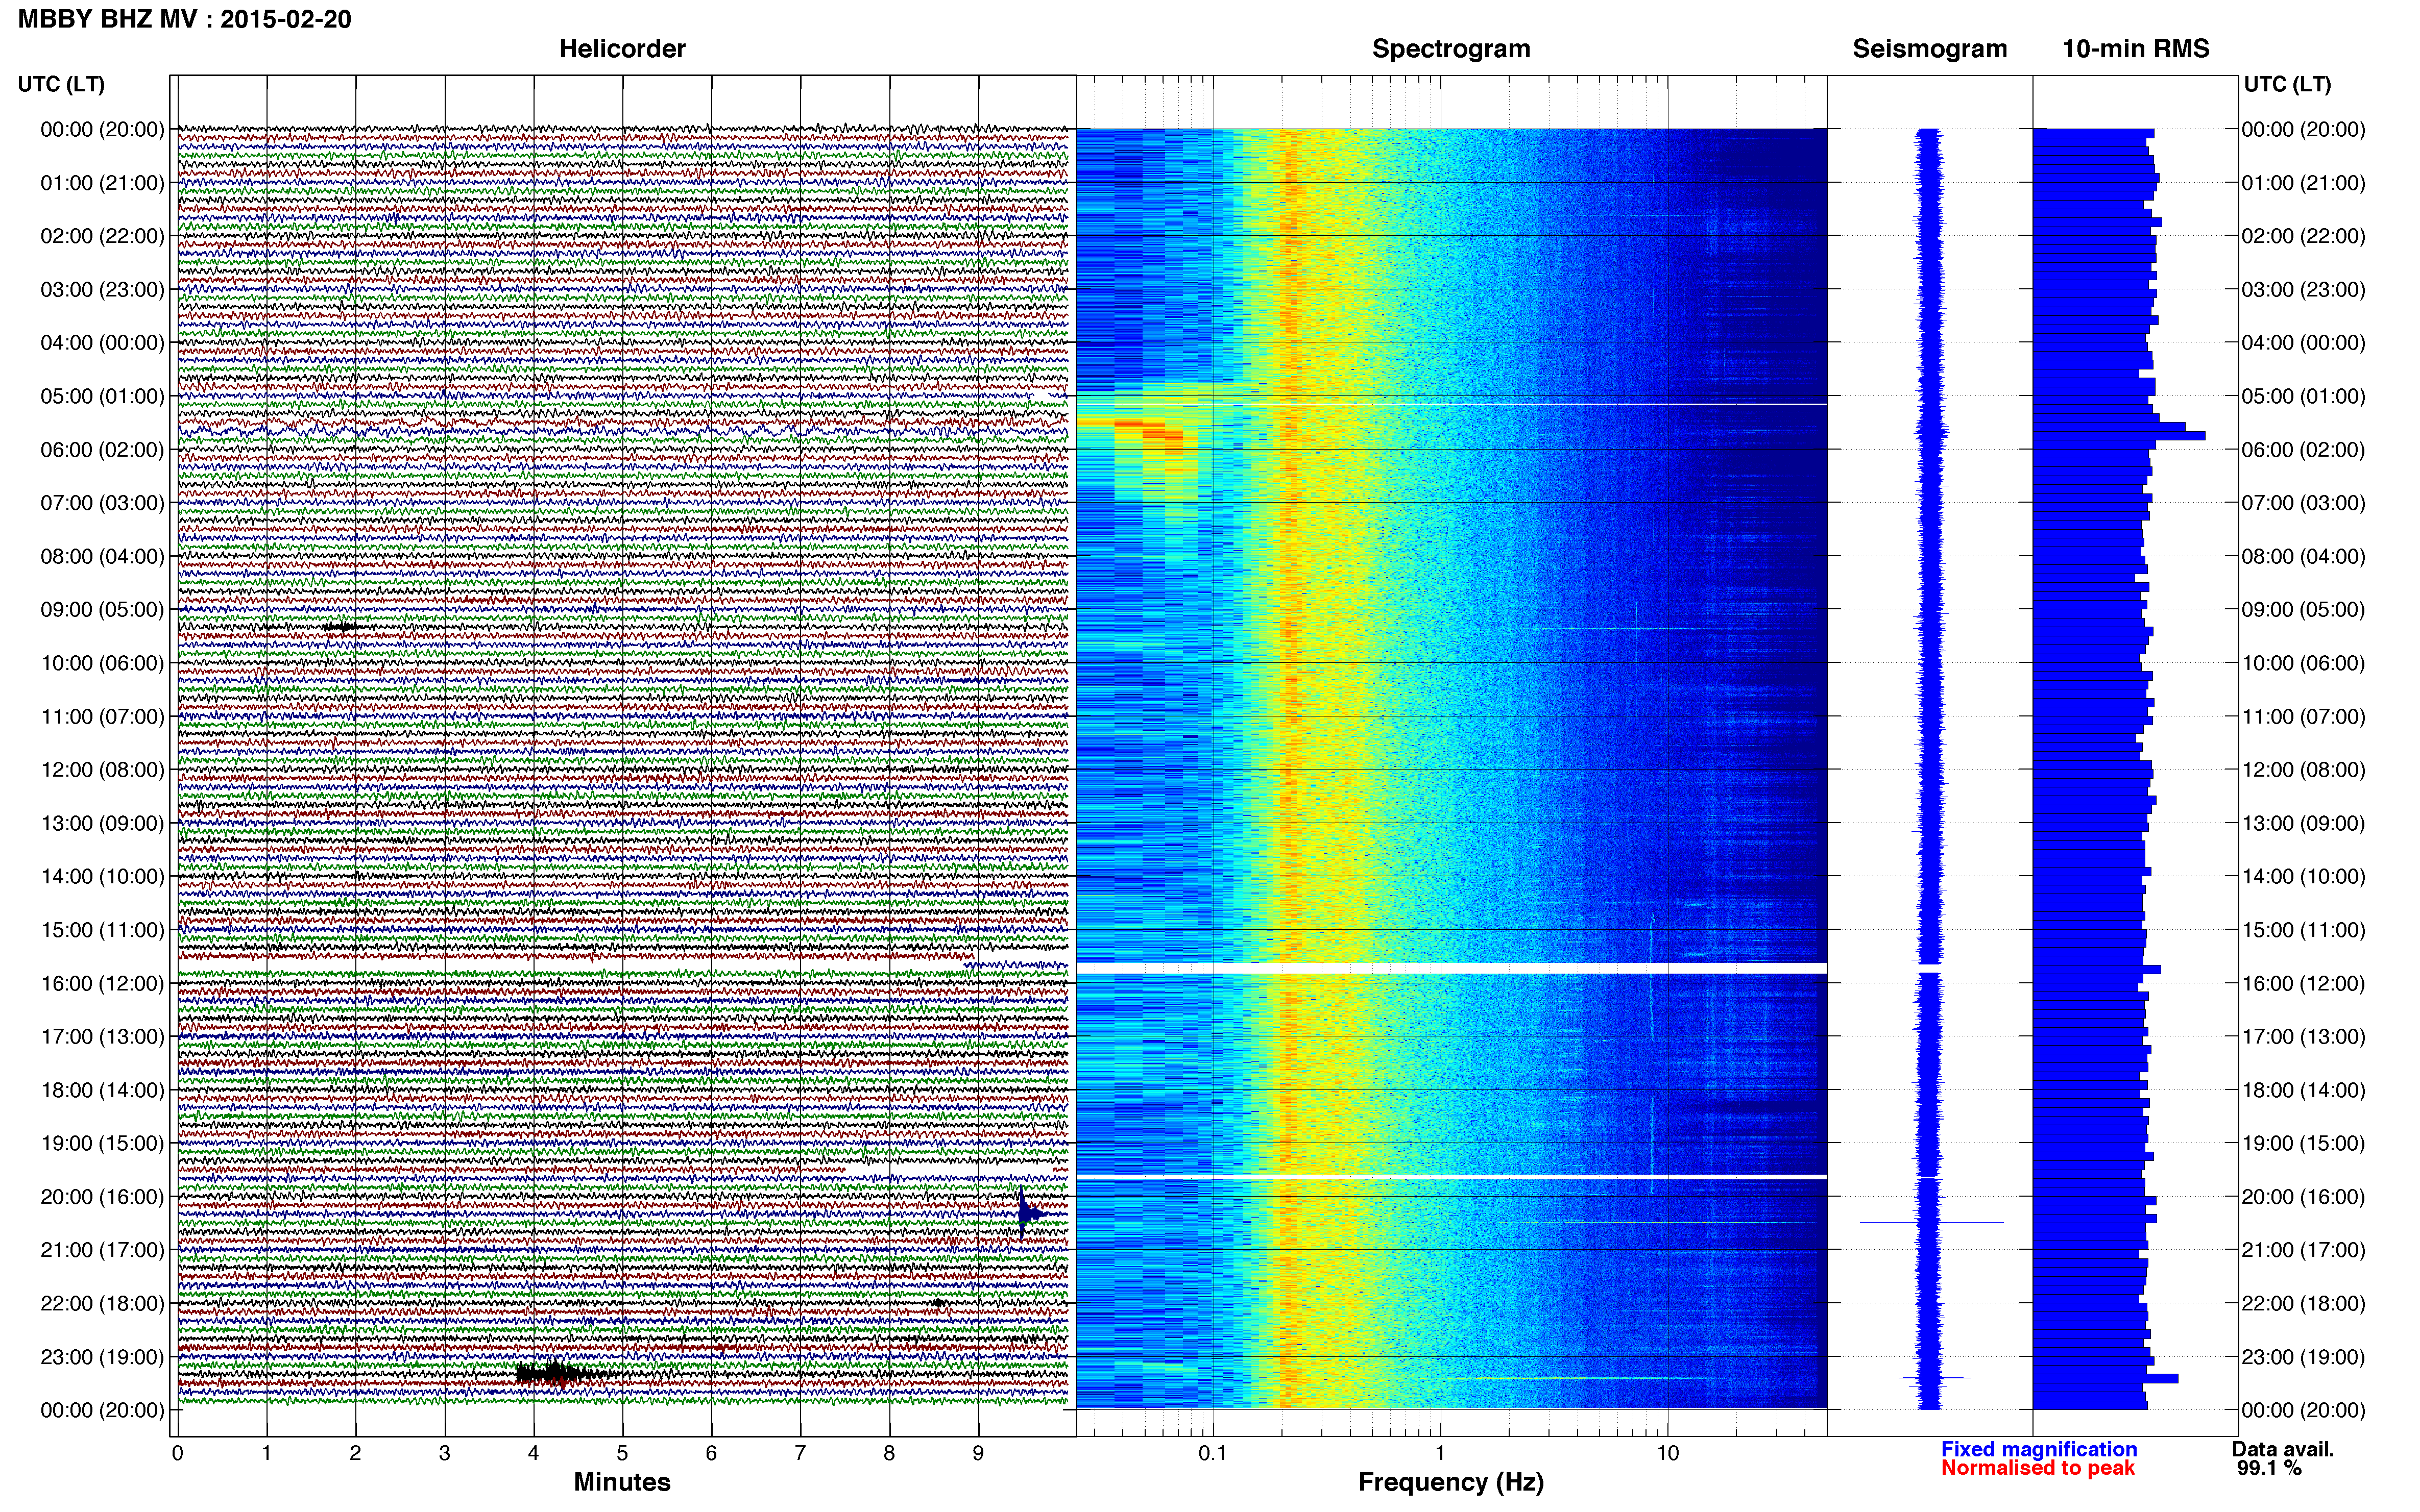Click the left-axis label "09:00 (05:00)"
The width and height of the screenshot is (2420, 1512).
point(102,609)
